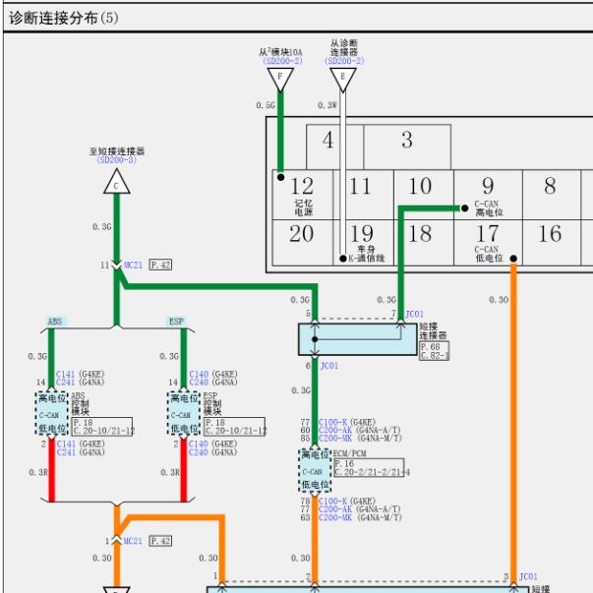
Task: Click the 0.3W wire label under connector E
Action: click(x=327, y=105)
